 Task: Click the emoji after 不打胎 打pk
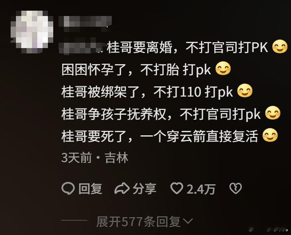[x=223, y=69]
